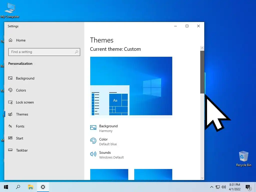Open taskbar Search
Image resolution: width=256 pixels, height=192 pixels.
tap(18, 187)
